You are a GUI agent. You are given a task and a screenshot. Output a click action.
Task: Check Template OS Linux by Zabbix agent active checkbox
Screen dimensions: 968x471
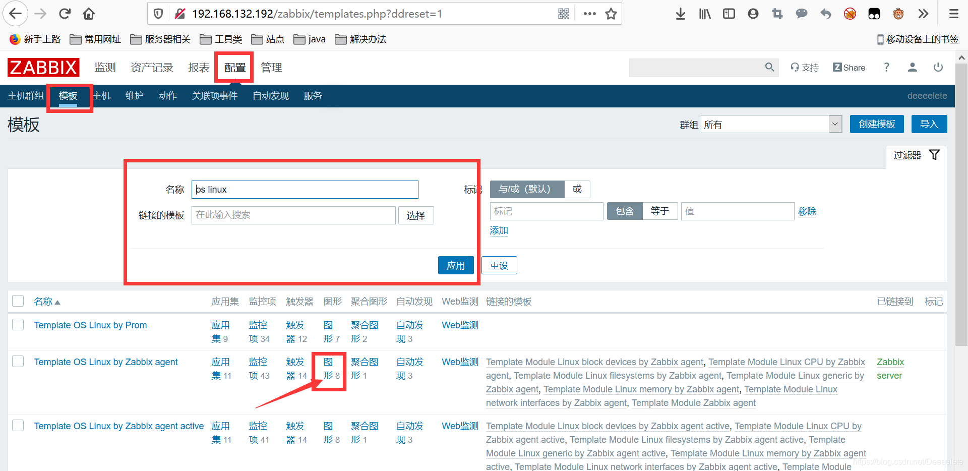click(18, 426)
